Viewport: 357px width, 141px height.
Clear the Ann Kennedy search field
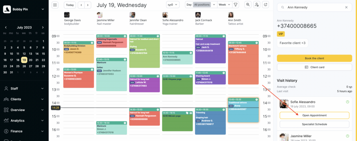point(346,7)
